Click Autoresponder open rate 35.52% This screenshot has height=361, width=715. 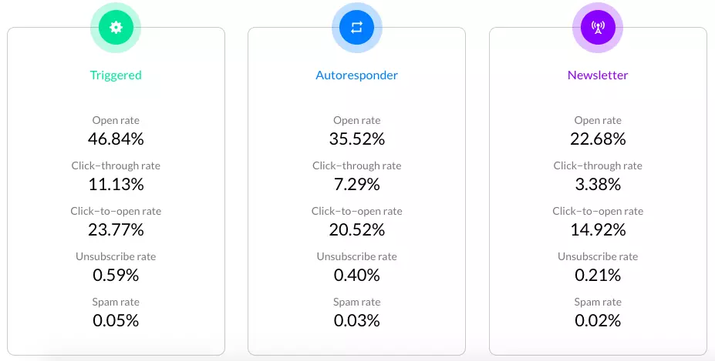[x=356, y=139]
